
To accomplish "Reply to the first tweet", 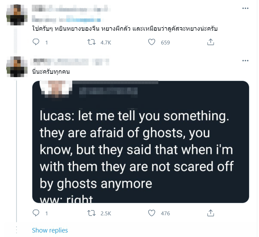I will (36, 42).
